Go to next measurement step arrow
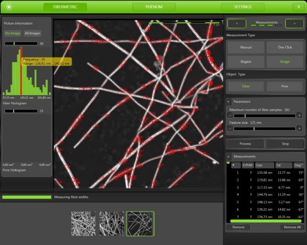Screen dimensions: 307x245 click(294, 23)
